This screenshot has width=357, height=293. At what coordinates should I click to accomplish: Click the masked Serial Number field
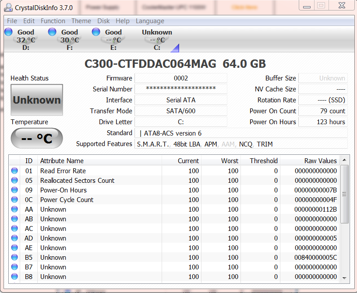pos(181,89)
